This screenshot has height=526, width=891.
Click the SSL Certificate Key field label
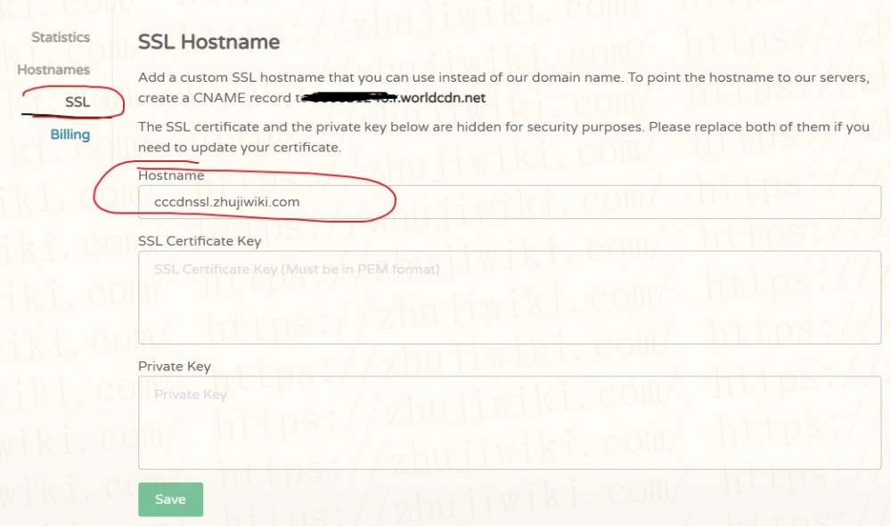coord(200,241)
